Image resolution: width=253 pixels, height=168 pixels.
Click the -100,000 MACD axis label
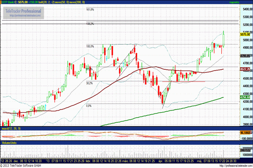pos(247,139)
